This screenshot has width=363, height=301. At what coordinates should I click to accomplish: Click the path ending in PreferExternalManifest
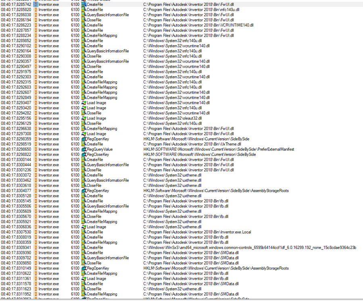[219, 149]
